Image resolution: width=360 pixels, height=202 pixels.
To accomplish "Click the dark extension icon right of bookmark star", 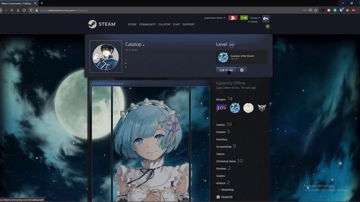I will pos(323,10).
